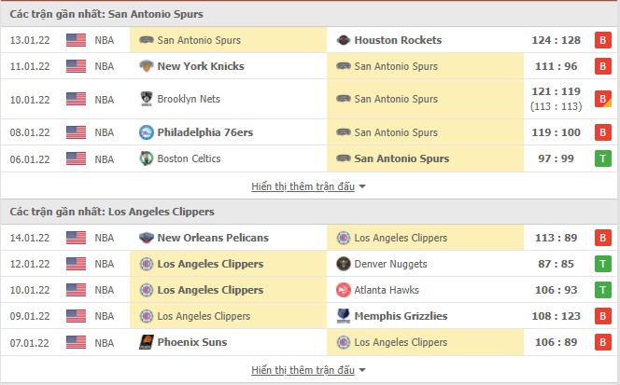
Task: Expand more Los Angeles Clippers matches
Action: point(308,370)
